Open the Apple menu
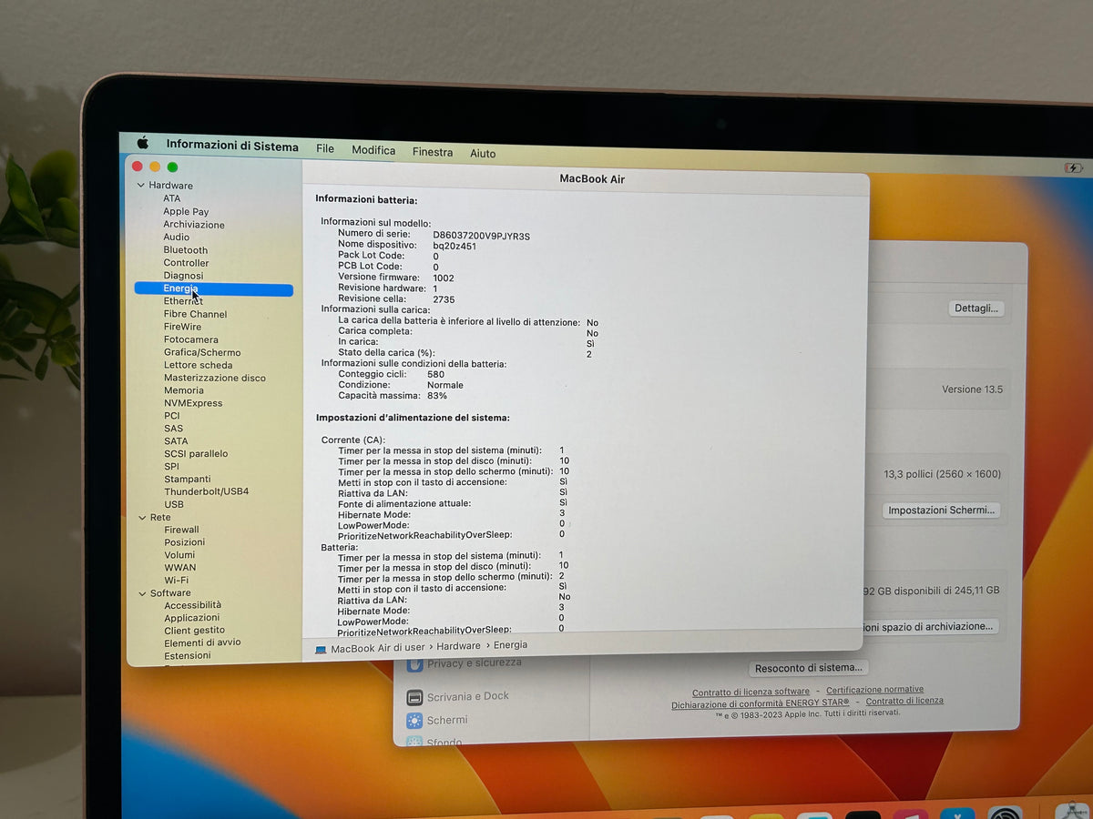 [x=143, y=143]
